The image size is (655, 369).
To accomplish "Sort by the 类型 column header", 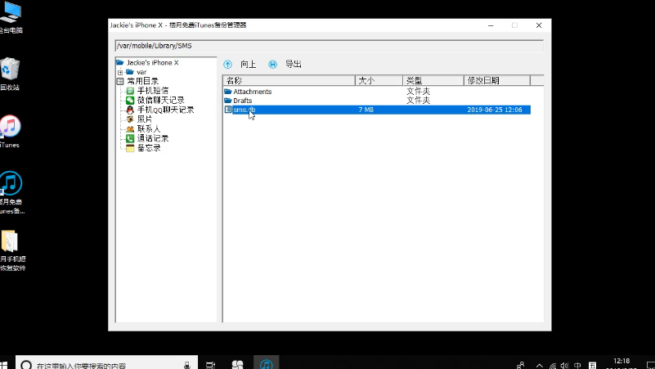I will click(433, 80).
